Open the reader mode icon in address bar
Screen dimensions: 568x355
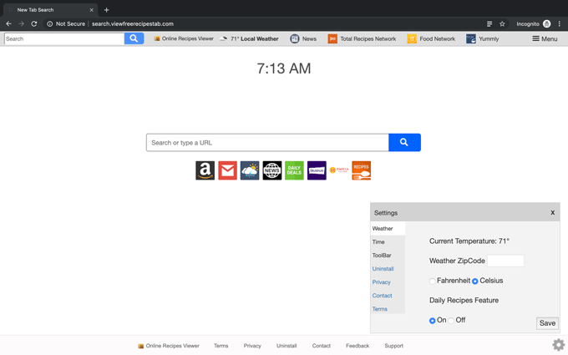489,24
